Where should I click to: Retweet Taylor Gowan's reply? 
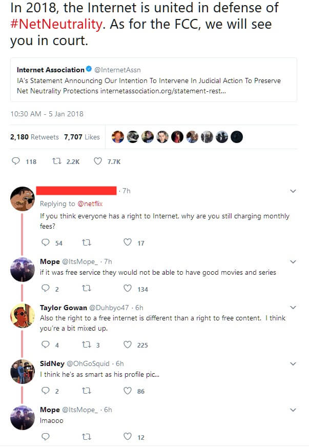pos(86,345)
